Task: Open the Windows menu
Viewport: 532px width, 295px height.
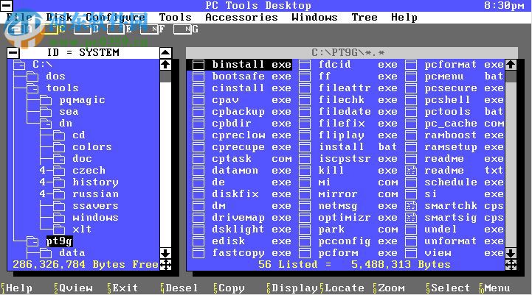Action: click(314, 17)
